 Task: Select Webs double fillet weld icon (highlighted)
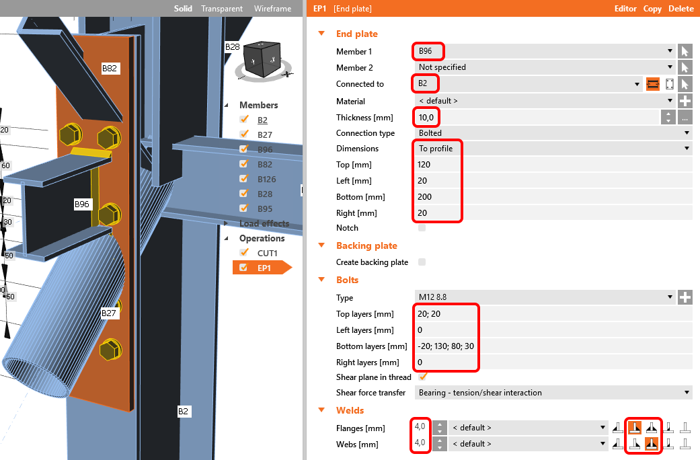point(652,444)
